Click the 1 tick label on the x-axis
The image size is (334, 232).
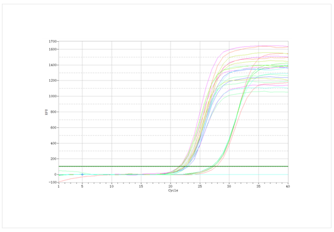tap(59, 186)
